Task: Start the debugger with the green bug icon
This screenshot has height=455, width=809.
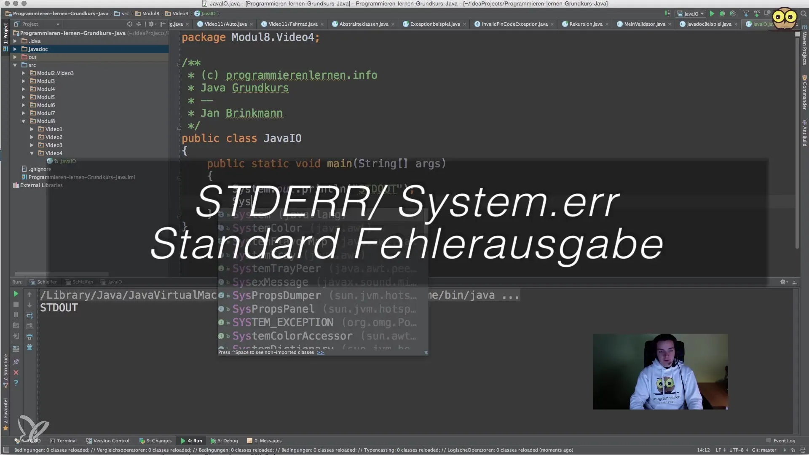Action: tap(722, 14)
